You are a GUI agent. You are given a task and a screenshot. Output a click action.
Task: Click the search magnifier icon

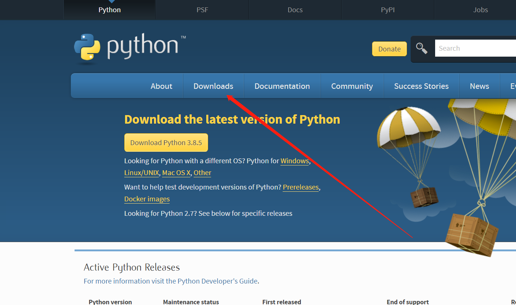[x=421, y=48]
